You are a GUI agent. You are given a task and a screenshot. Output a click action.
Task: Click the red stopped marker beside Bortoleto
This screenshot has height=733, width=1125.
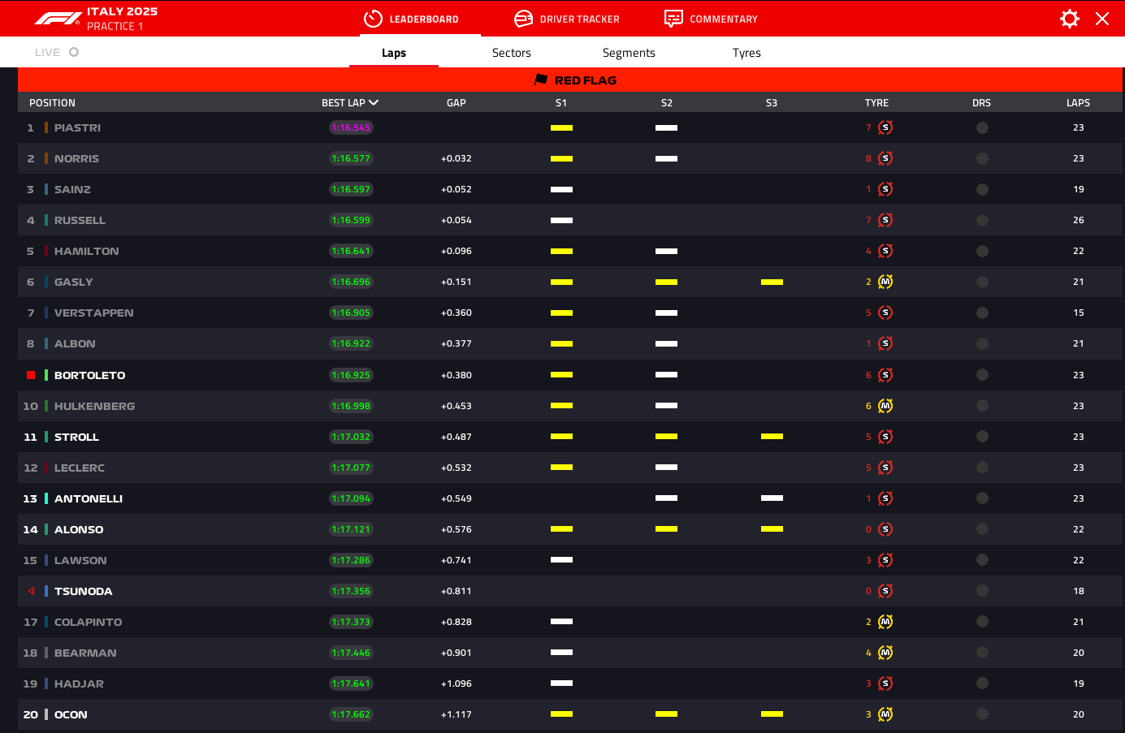pos(31,375)
